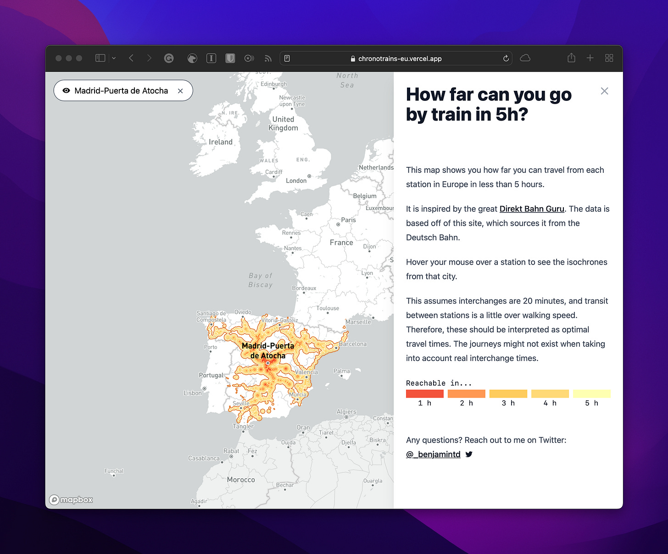The width and height of the screenshot is (668, 554).
Task: Toggle the Safari sidebar icon
Action: 100,58
